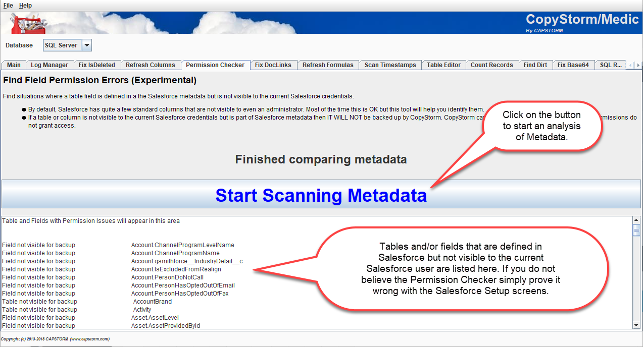Screen dimensions: 643x347
Task: Switch to the Refresh Formulas tab
Action: 328,65
